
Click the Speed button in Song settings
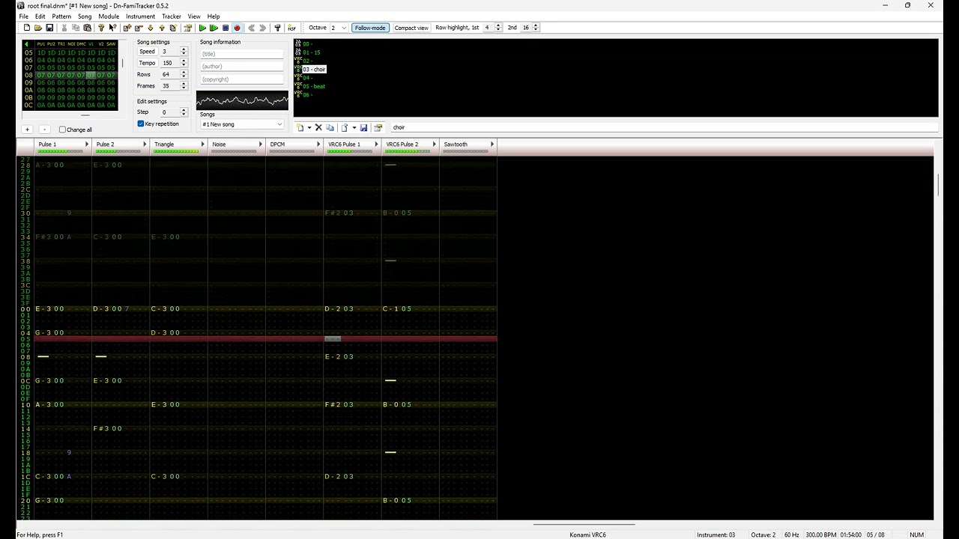147,52
